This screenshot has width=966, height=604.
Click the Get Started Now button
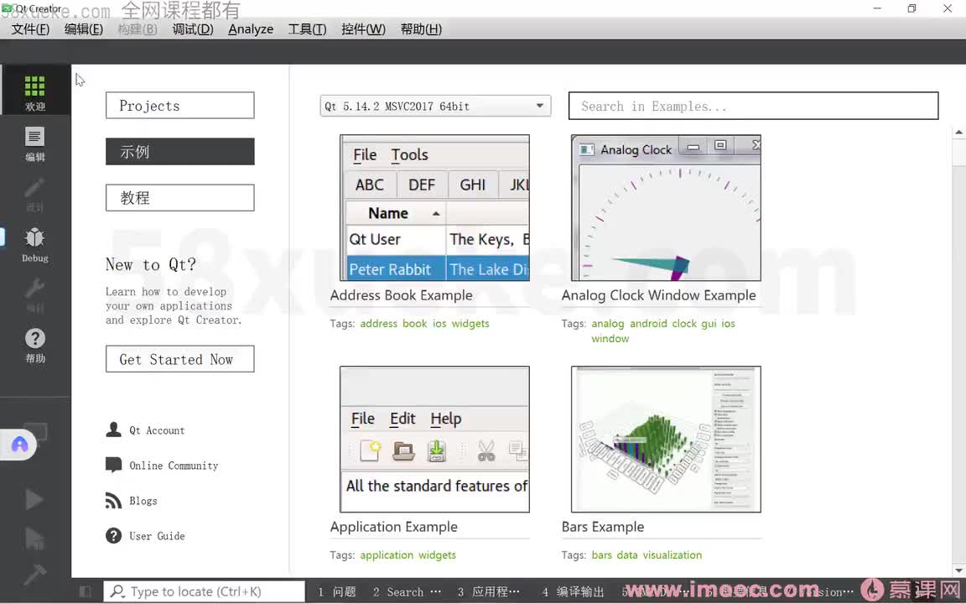pos(180,359)
